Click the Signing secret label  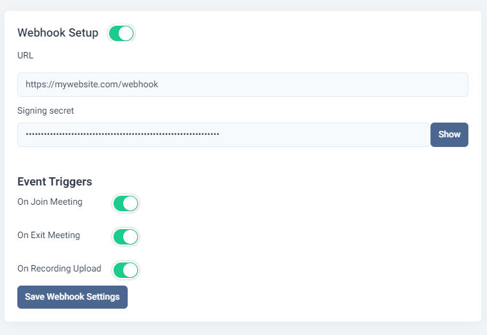(46, 110)
